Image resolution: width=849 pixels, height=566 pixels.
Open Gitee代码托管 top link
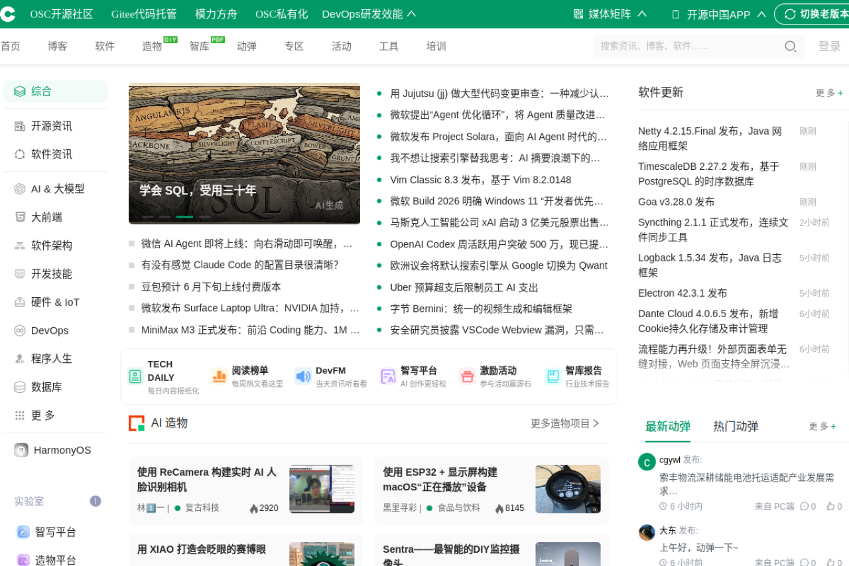point(144,14)
